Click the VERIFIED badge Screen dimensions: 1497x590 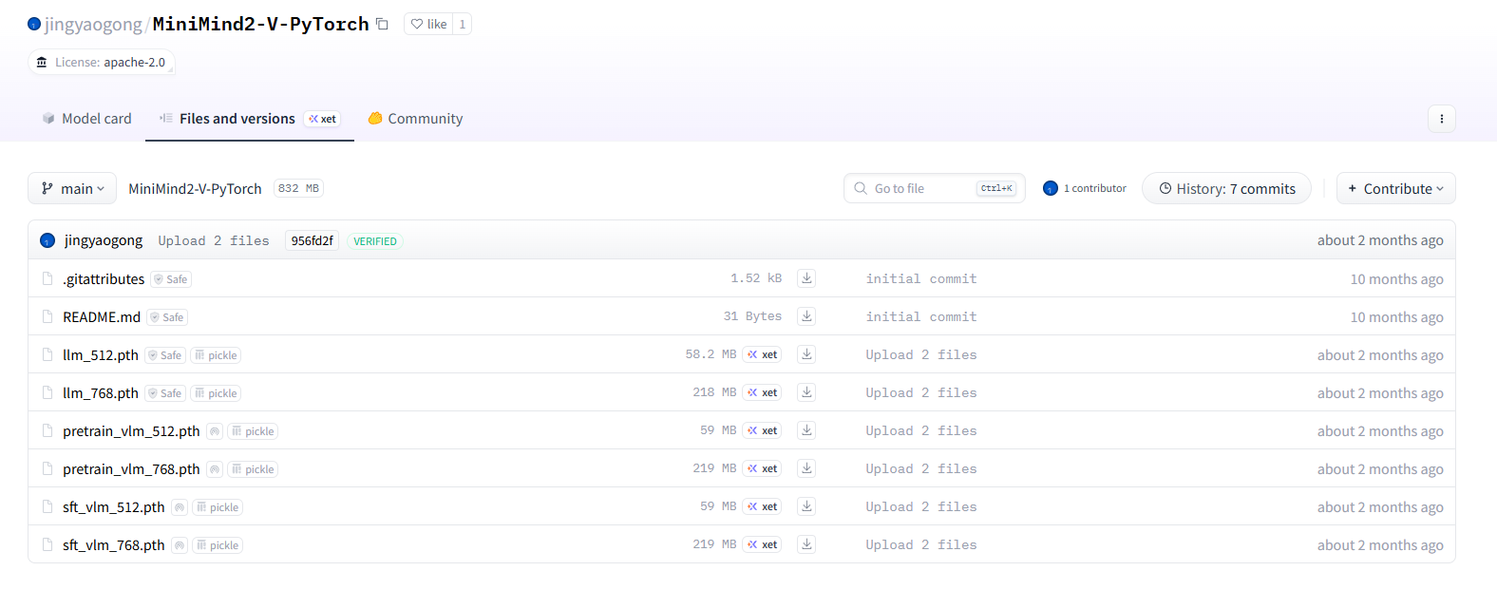pos(375,241)
